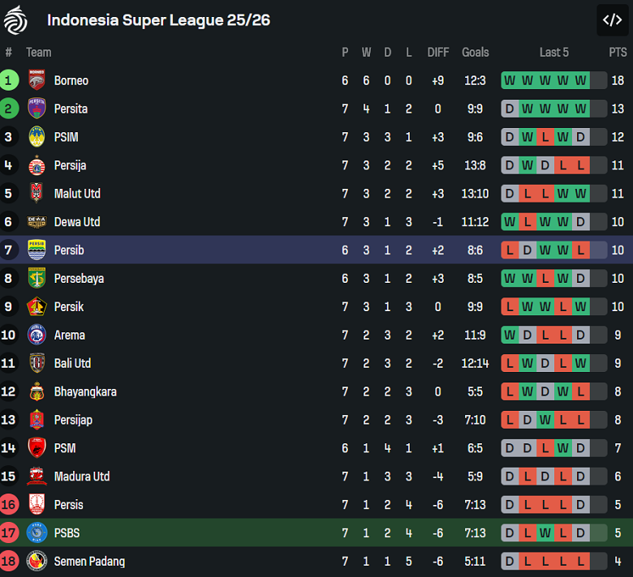Click the Persib team crest

pyautogui.click(x=37, y=250)
